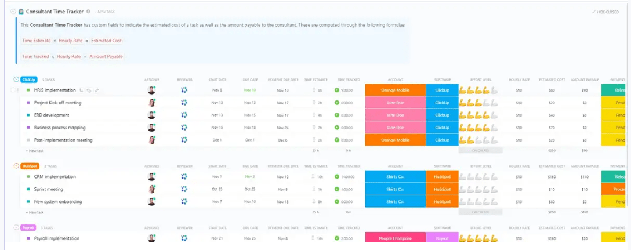This screenshot has width=631, height=250.
Task: Start timer on Sprint meeting play icon
Action: pos(337,189)
